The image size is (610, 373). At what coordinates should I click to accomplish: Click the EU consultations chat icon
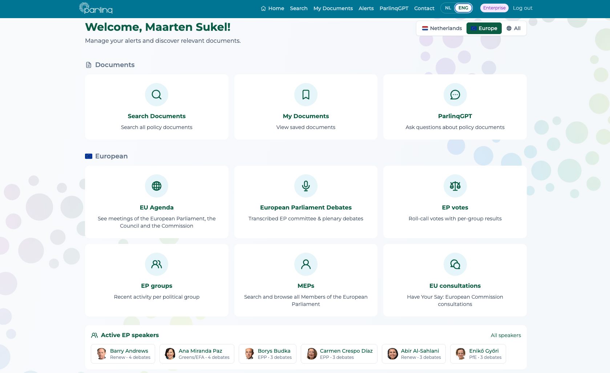pyautogui.click(x=455, y=264)
